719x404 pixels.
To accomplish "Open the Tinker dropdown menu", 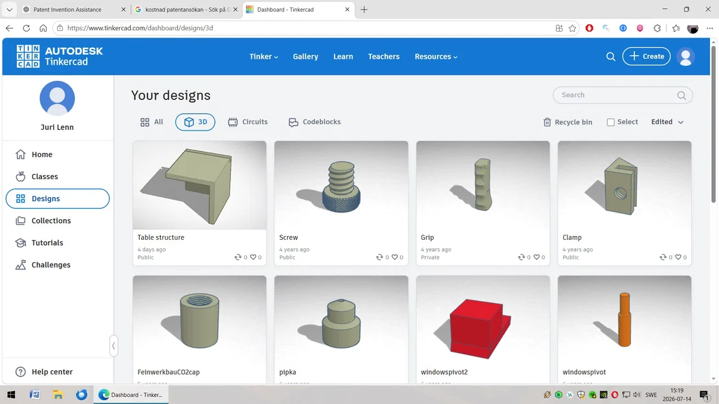I will coord(263,56).
